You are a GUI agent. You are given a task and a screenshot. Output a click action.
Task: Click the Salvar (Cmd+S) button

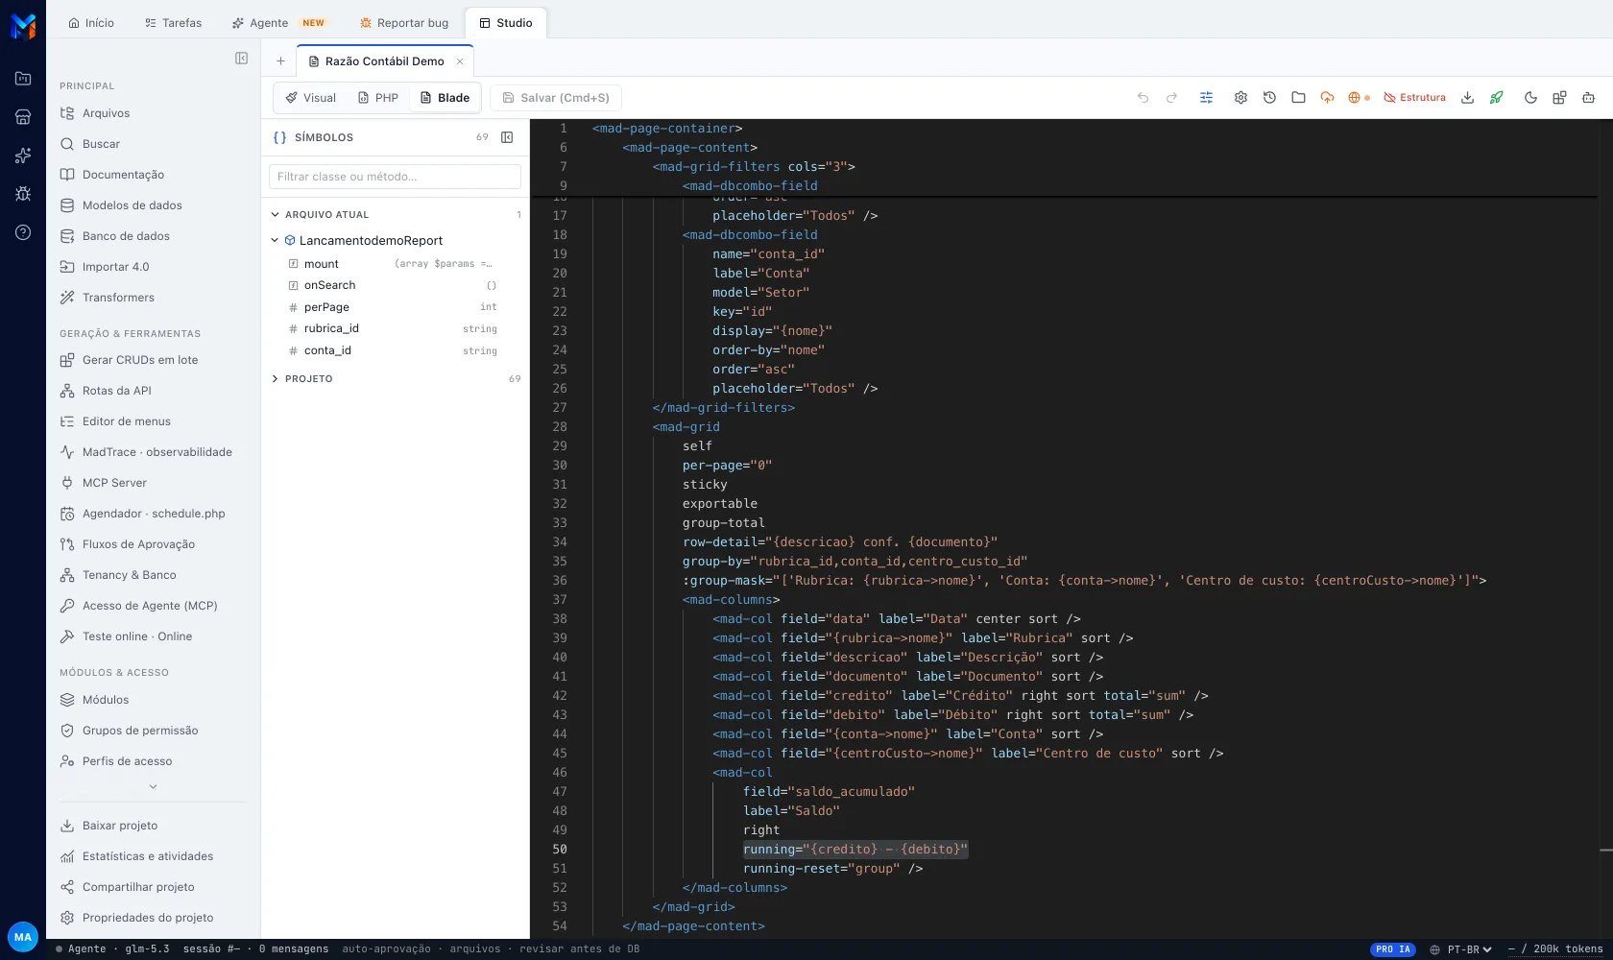[x=556, y=98]
